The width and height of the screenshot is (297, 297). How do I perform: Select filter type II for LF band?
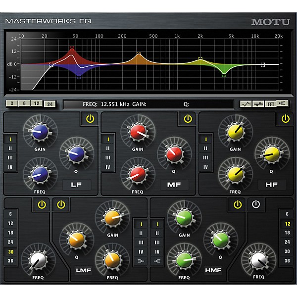tap(10, 148)
